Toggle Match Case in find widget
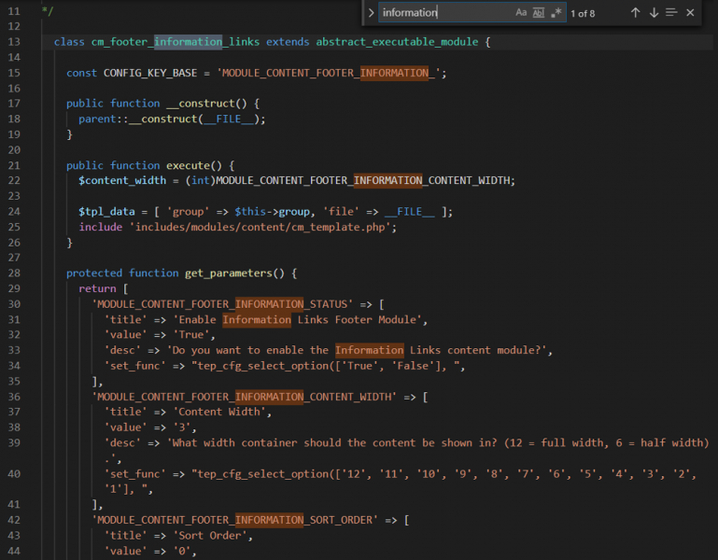Viewport: 718px width, 560px height. coord(521,13)
